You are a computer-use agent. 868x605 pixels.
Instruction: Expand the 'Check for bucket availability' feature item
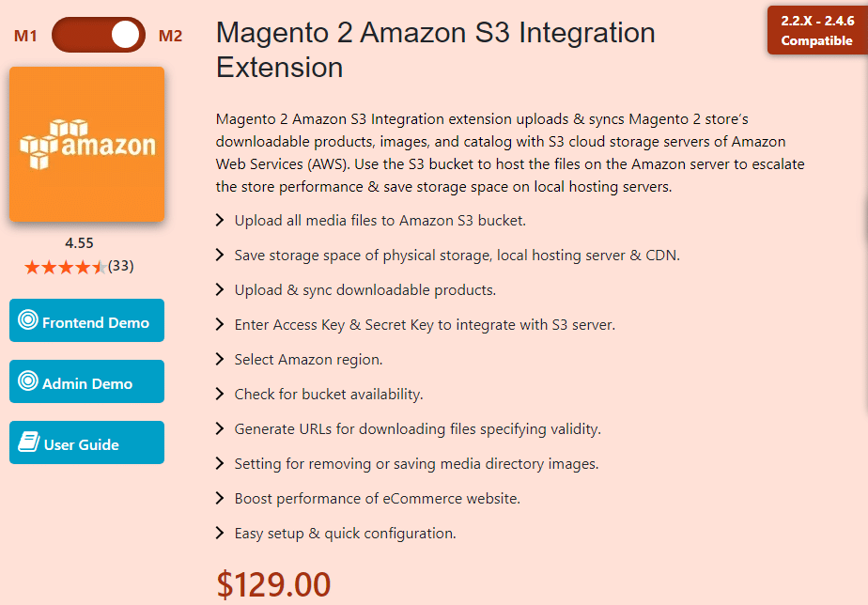(x=218, y=394)
